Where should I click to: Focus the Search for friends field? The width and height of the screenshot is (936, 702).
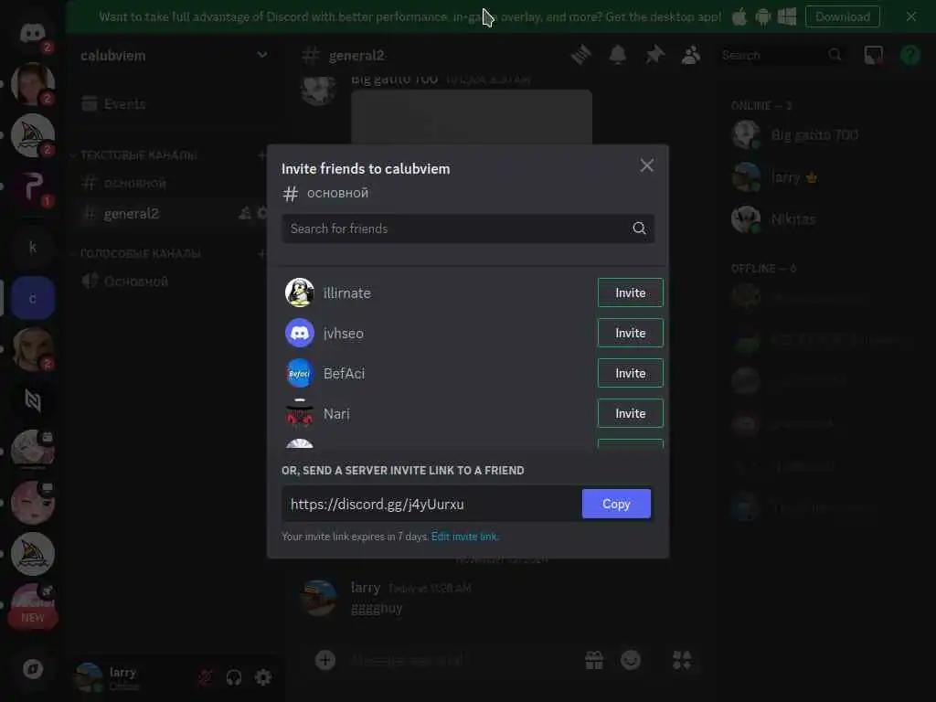coord(468,229)
